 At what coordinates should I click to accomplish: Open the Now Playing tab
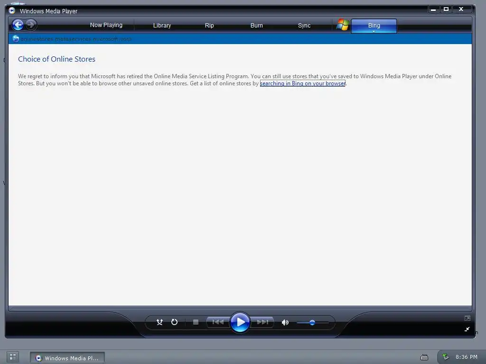tap(106, 25)
